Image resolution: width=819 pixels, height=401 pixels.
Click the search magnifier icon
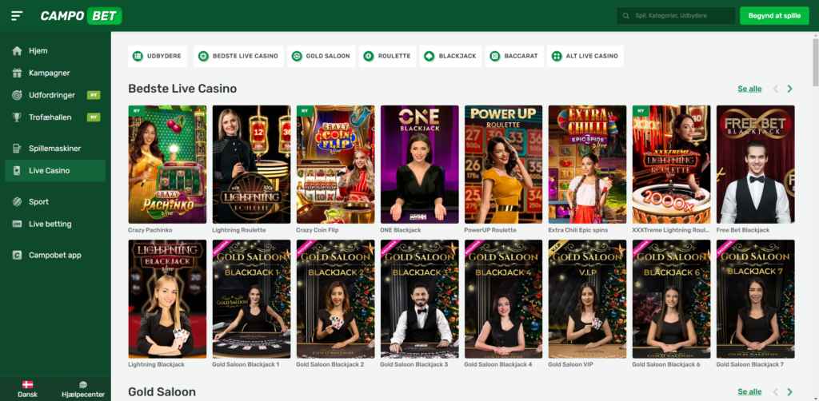click(x=625, y=16)
